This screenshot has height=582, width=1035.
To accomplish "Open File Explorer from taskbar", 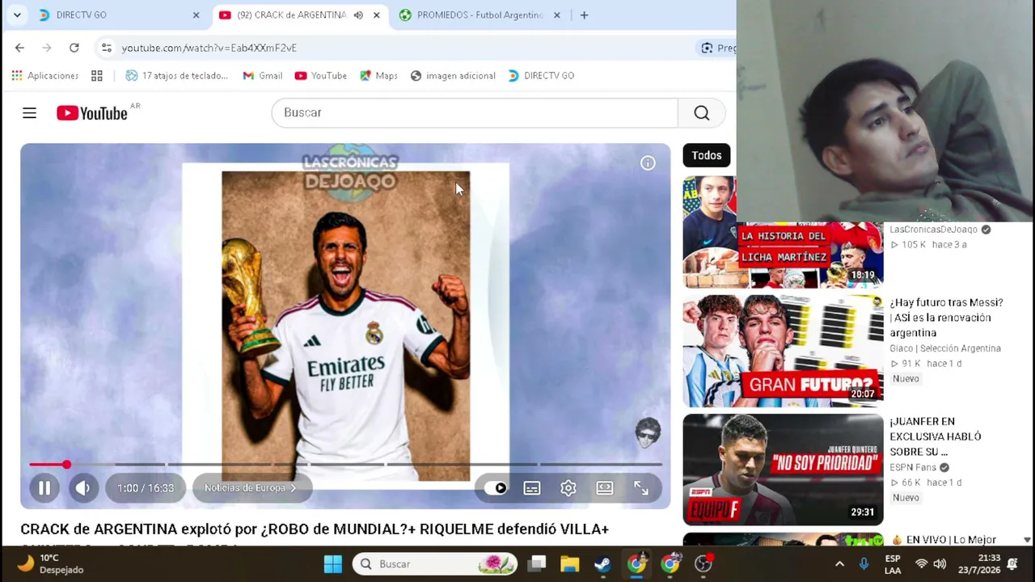I will [569, 564].
